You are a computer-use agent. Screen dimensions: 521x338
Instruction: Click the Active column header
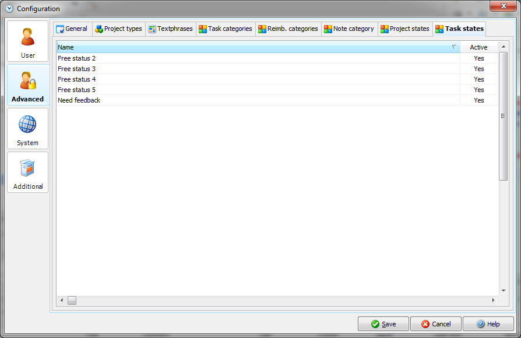(x=478, y=47)
